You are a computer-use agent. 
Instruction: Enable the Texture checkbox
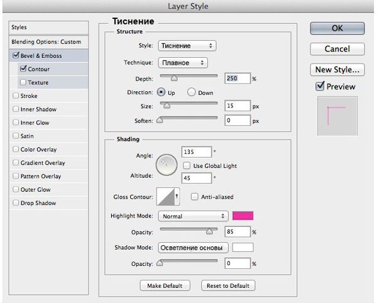pos(23,82)
